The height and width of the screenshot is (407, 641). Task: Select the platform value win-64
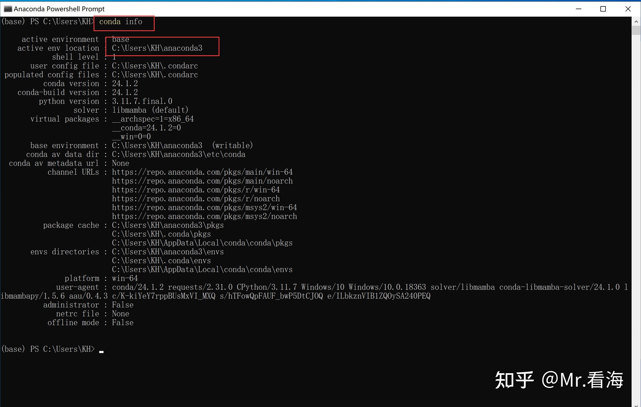click(124, 278)
